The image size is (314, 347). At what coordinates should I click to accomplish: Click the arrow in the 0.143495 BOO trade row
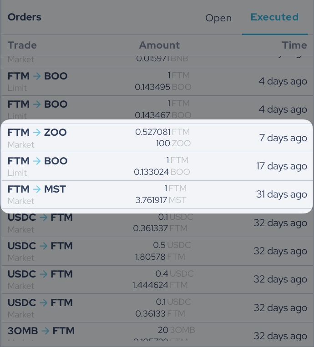coord(37,76)
